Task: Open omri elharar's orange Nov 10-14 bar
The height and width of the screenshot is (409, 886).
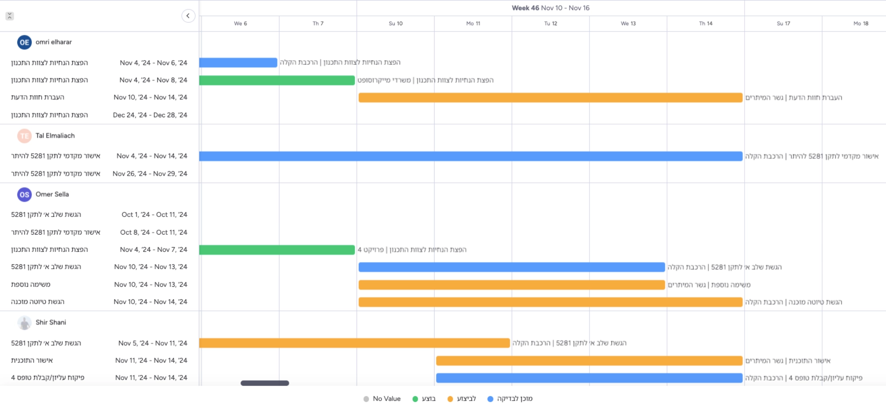Action: point(550,97)
